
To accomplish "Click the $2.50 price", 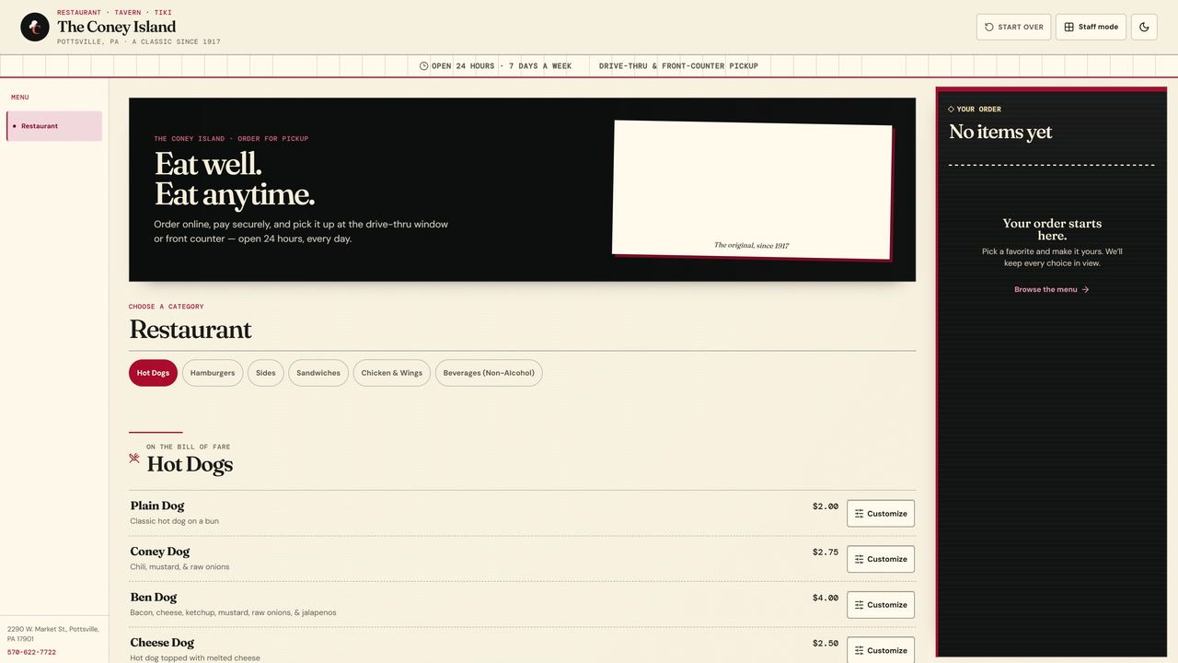I will [x=826, y=644].
